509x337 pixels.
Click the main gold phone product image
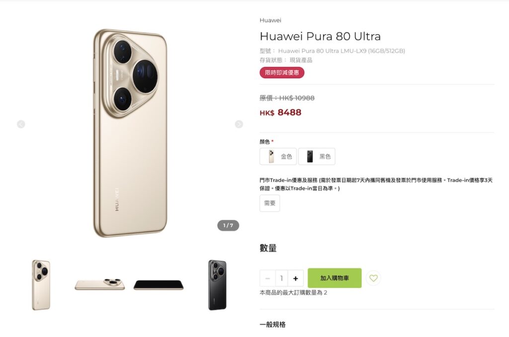point(130,133)
